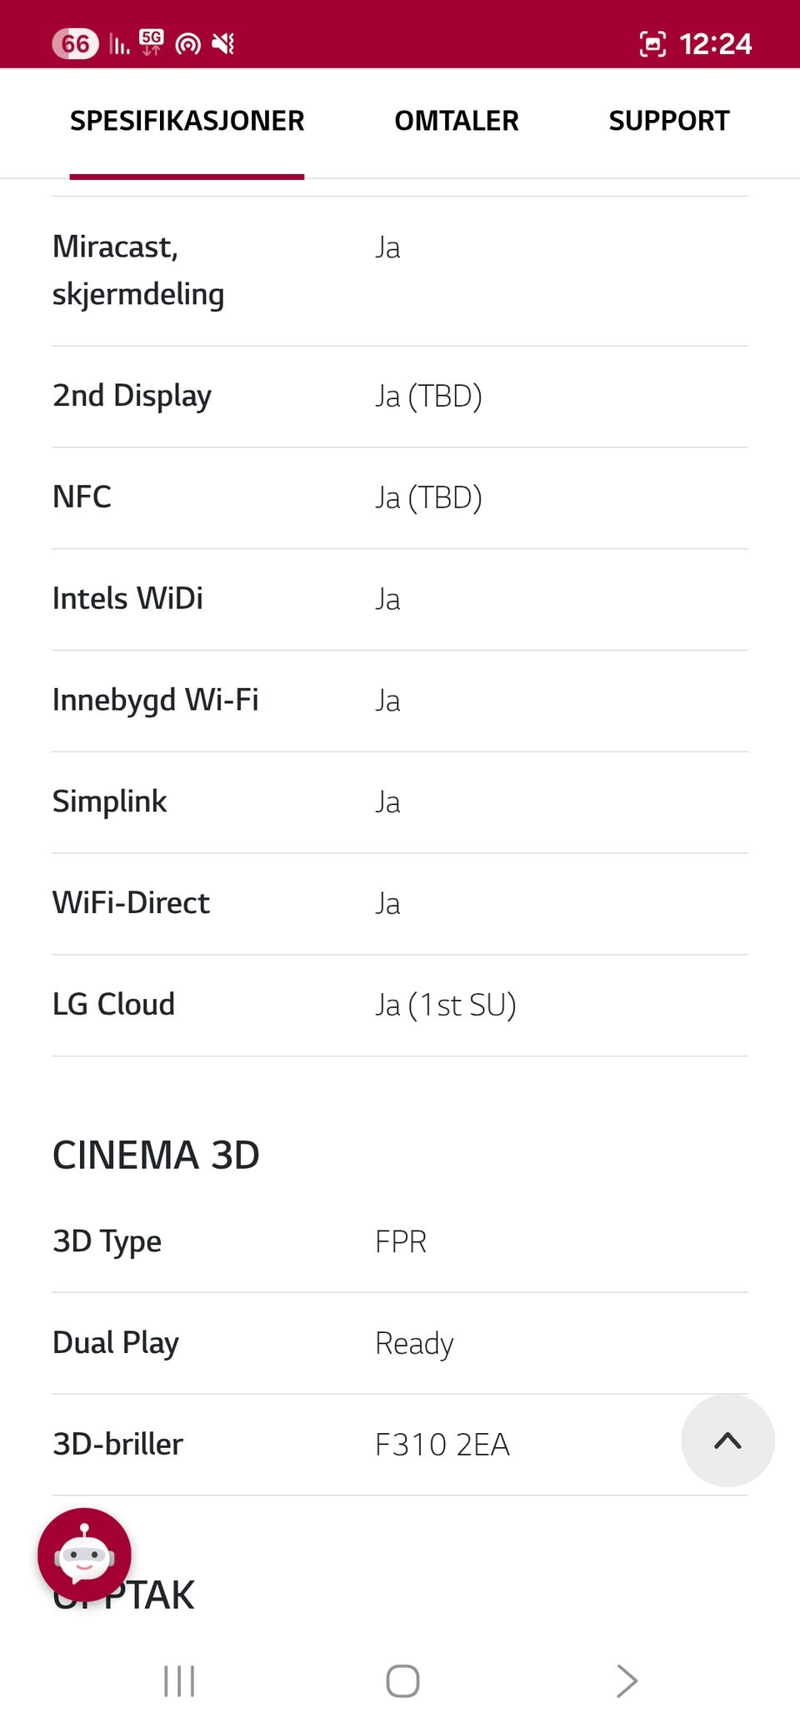Tap the 3D-briller value F310 2EA
Viewport: 800px width, 1733px height.
coord(442,1445)
